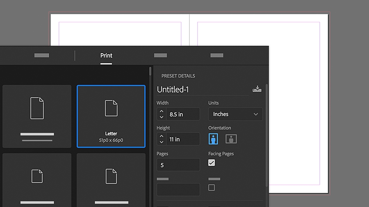Click the presets list vertical scrollbar
The height and width of the screenshot is (207, 369).
pos(150,71)
